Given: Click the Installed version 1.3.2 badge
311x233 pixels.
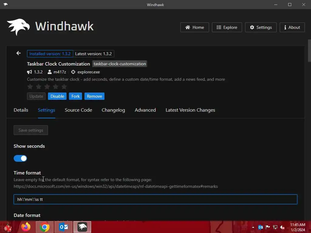Looking at the screenshot, I should (50, 54).
